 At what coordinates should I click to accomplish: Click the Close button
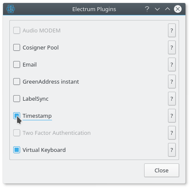[x=162, y=170]
